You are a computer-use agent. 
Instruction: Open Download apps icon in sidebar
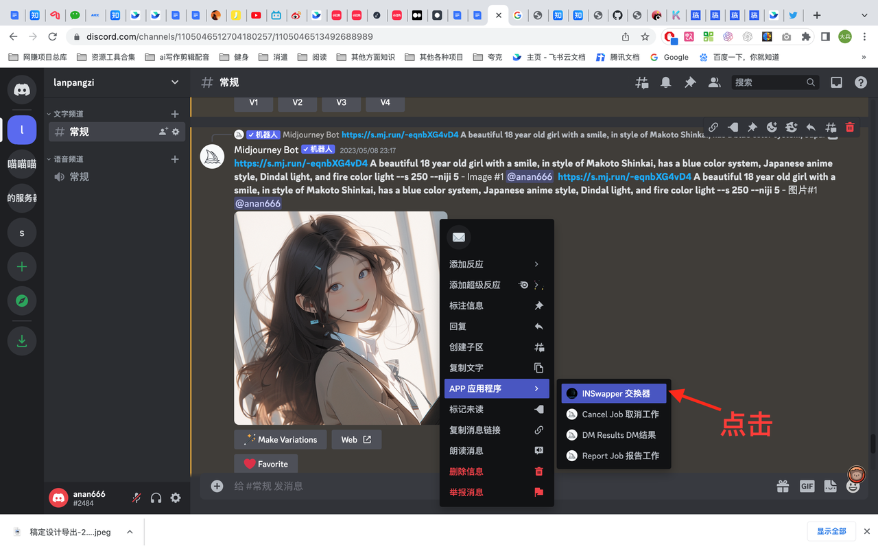coord(22,340)
